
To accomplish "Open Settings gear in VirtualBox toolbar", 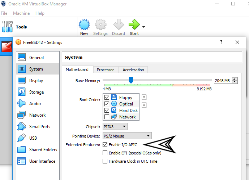I will tap(100, 24).
